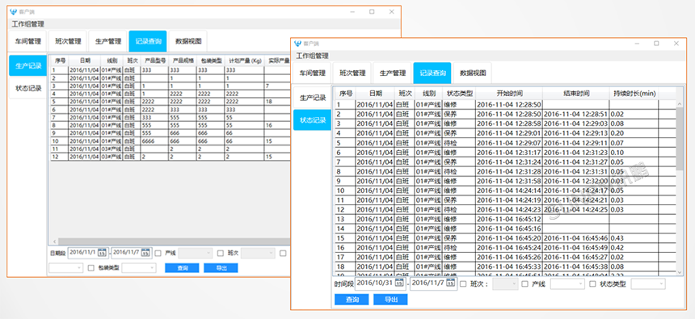Viewport: 695px width, 319px height.
Task: Click the back window's app logo icon
Action: click(13, 12)
